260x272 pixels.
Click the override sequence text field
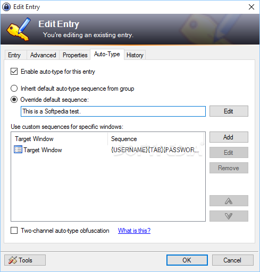tap(113, 111)
